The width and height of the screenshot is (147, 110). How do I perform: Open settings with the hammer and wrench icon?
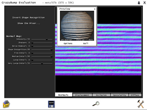click(141, 104)
